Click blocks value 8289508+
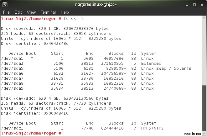This screenshot has width=207, height=137. pos(116,68)
